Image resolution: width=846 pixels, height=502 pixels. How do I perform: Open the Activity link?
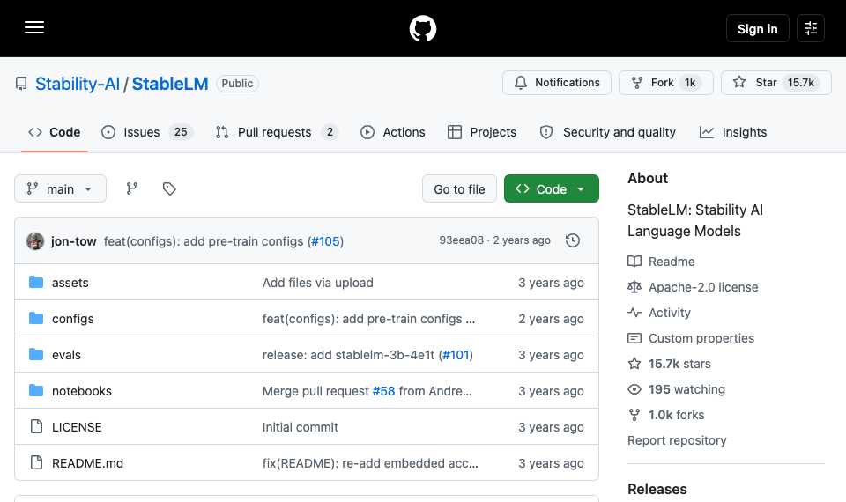669,313
